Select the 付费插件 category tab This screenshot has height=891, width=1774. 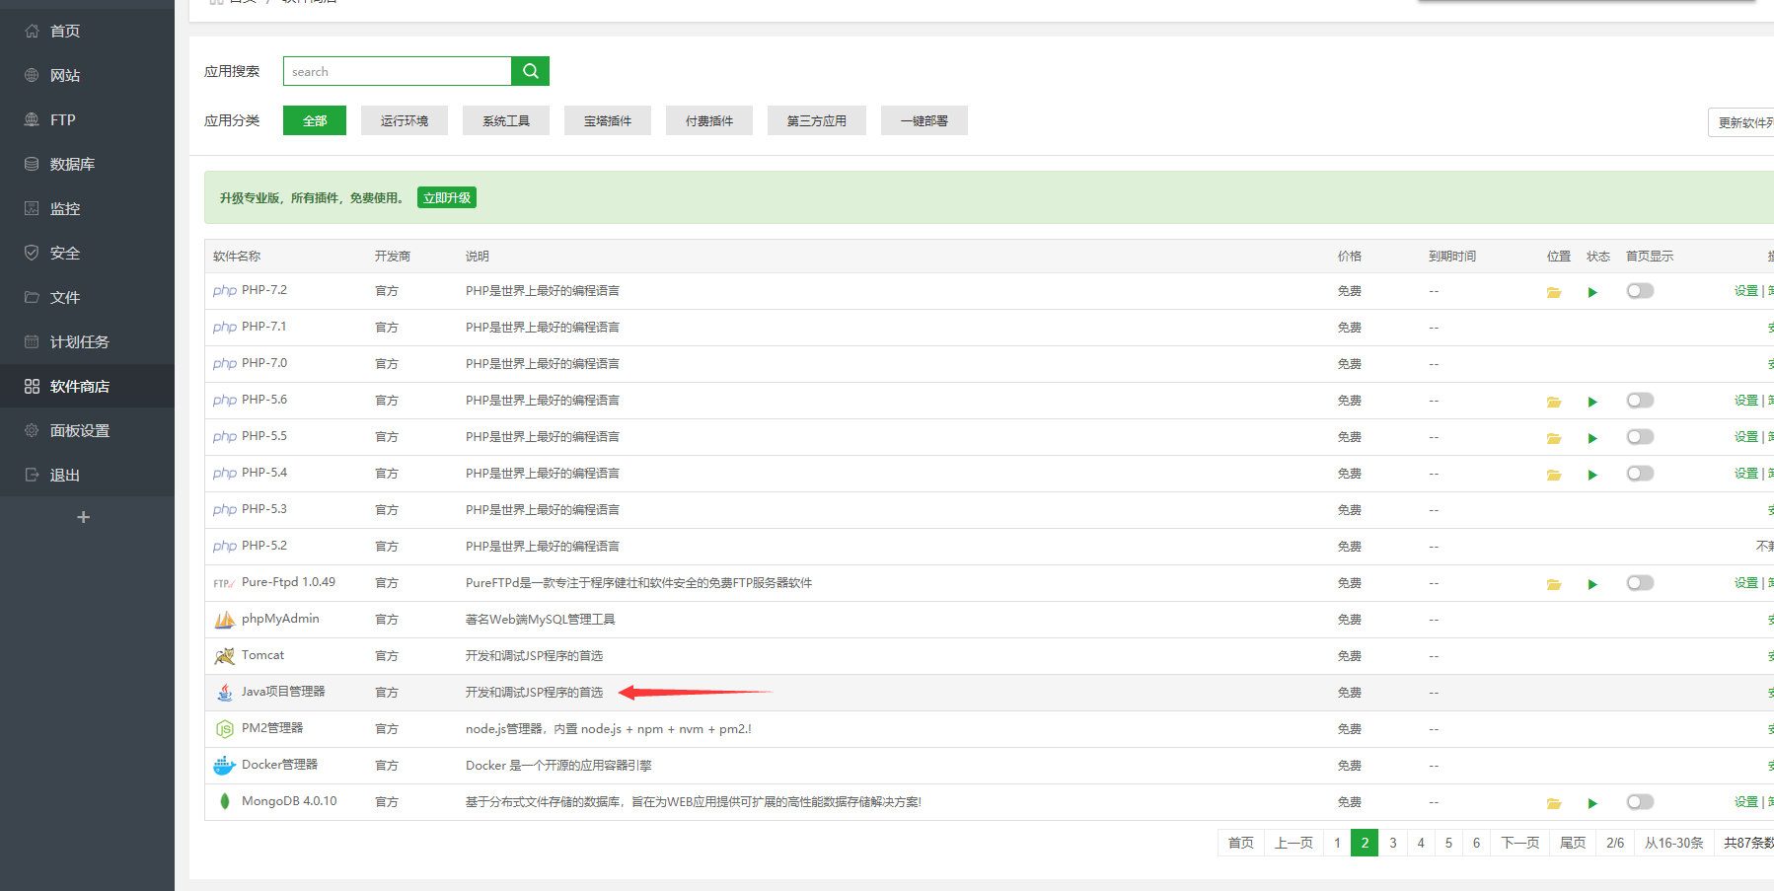click(x=709, y=120)
